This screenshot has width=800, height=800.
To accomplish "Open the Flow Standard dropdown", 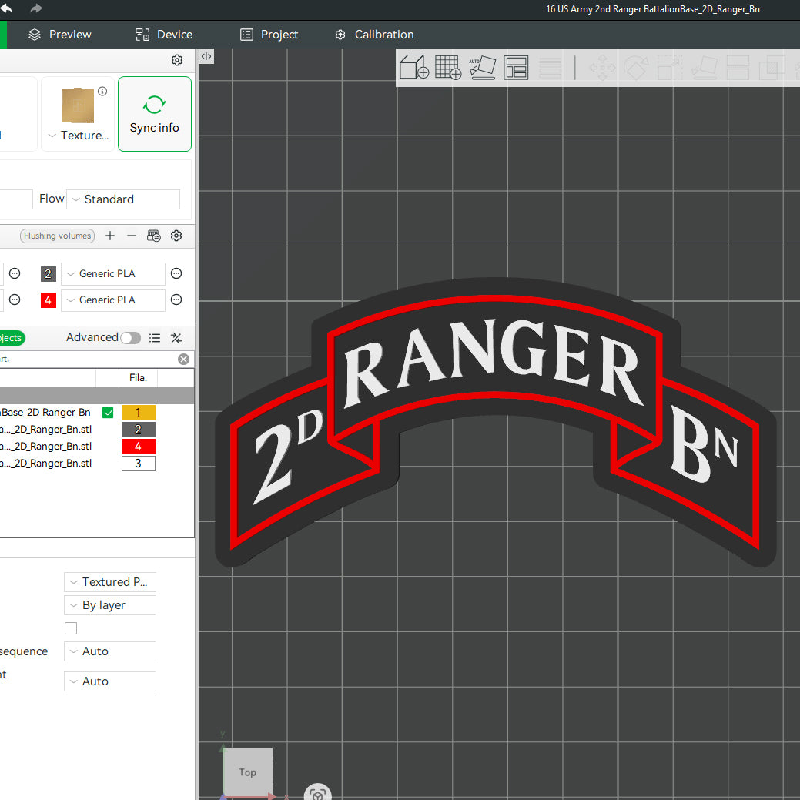I will coord(123,199).
